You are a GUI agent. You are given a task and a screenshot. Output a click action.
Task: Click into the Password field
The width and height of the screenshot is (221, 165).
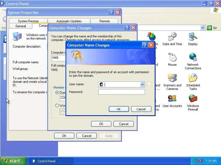(122, 92)
